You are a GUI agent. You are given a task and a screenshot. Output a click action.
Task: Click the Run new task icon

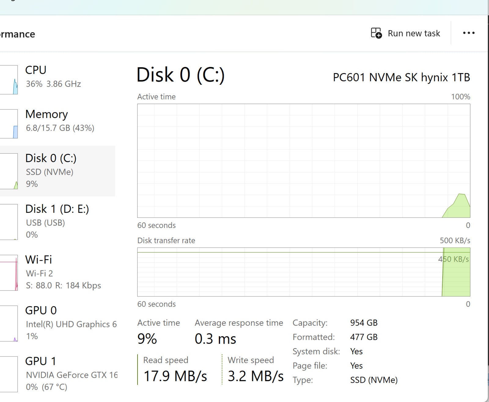point(376,33)
